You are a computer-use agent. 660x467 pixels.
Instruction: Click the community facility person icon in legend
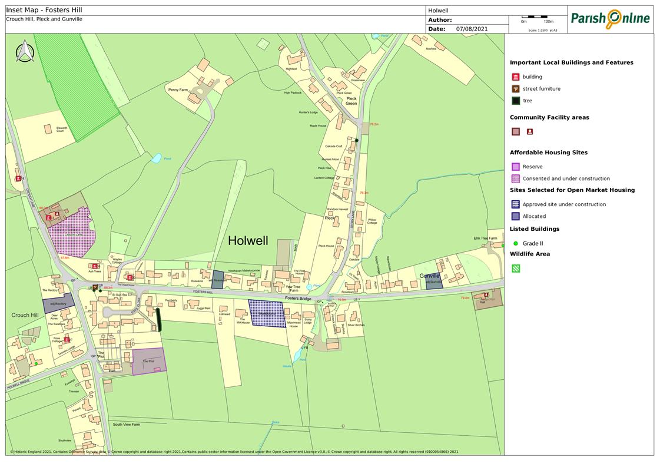coord(530,132)
